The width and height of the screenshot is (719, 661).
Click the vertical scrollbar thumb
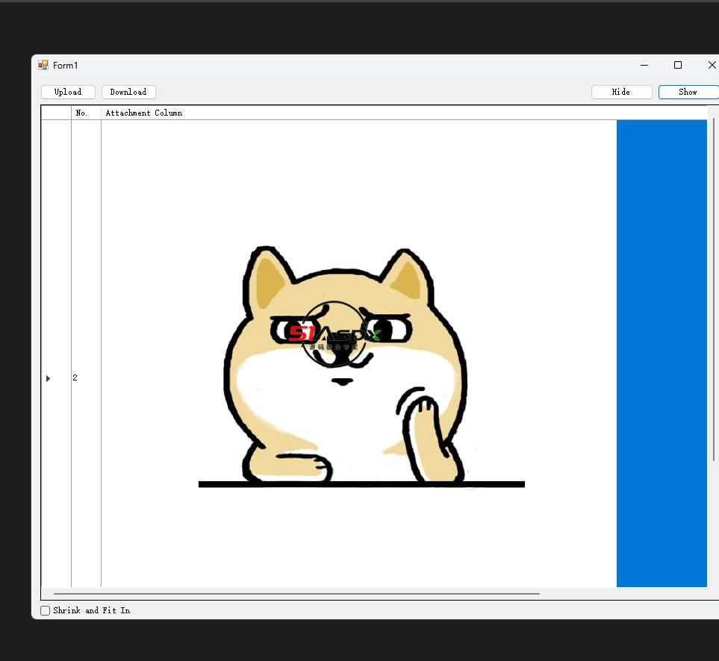714,289
